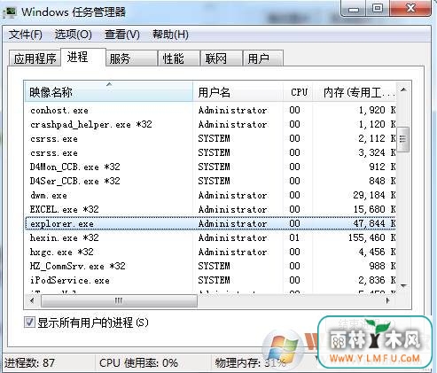The image size is (437, 373).
Task: Sort by CPU column header
Action: click(x=298, y=92)
